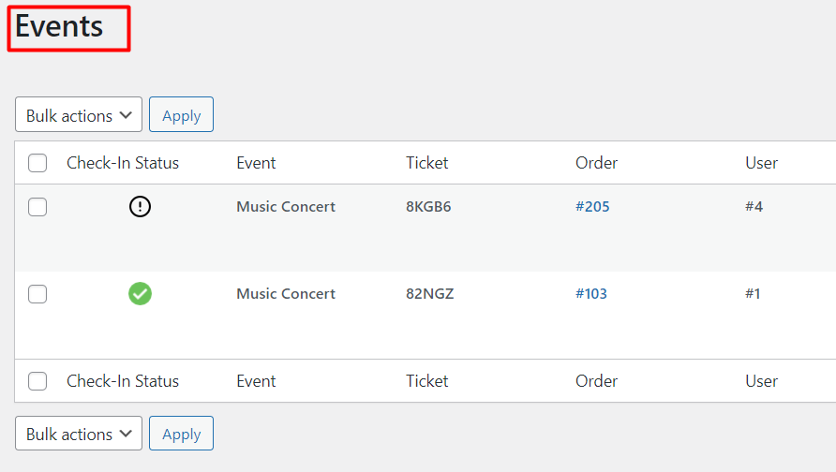Viewport: 836px width, 472px height.
Task: Open order #103 link
Action: point(591,293)
